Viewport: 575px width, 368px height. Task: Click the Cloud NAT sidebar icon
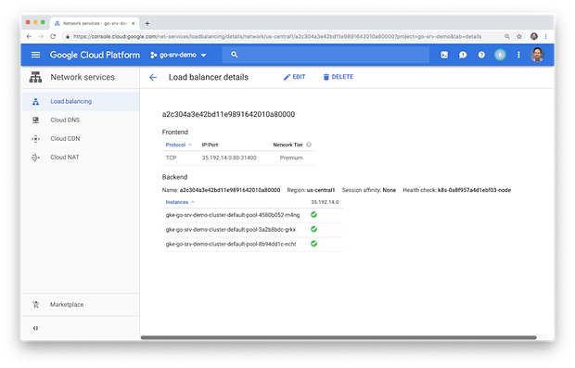pos(35,158)
